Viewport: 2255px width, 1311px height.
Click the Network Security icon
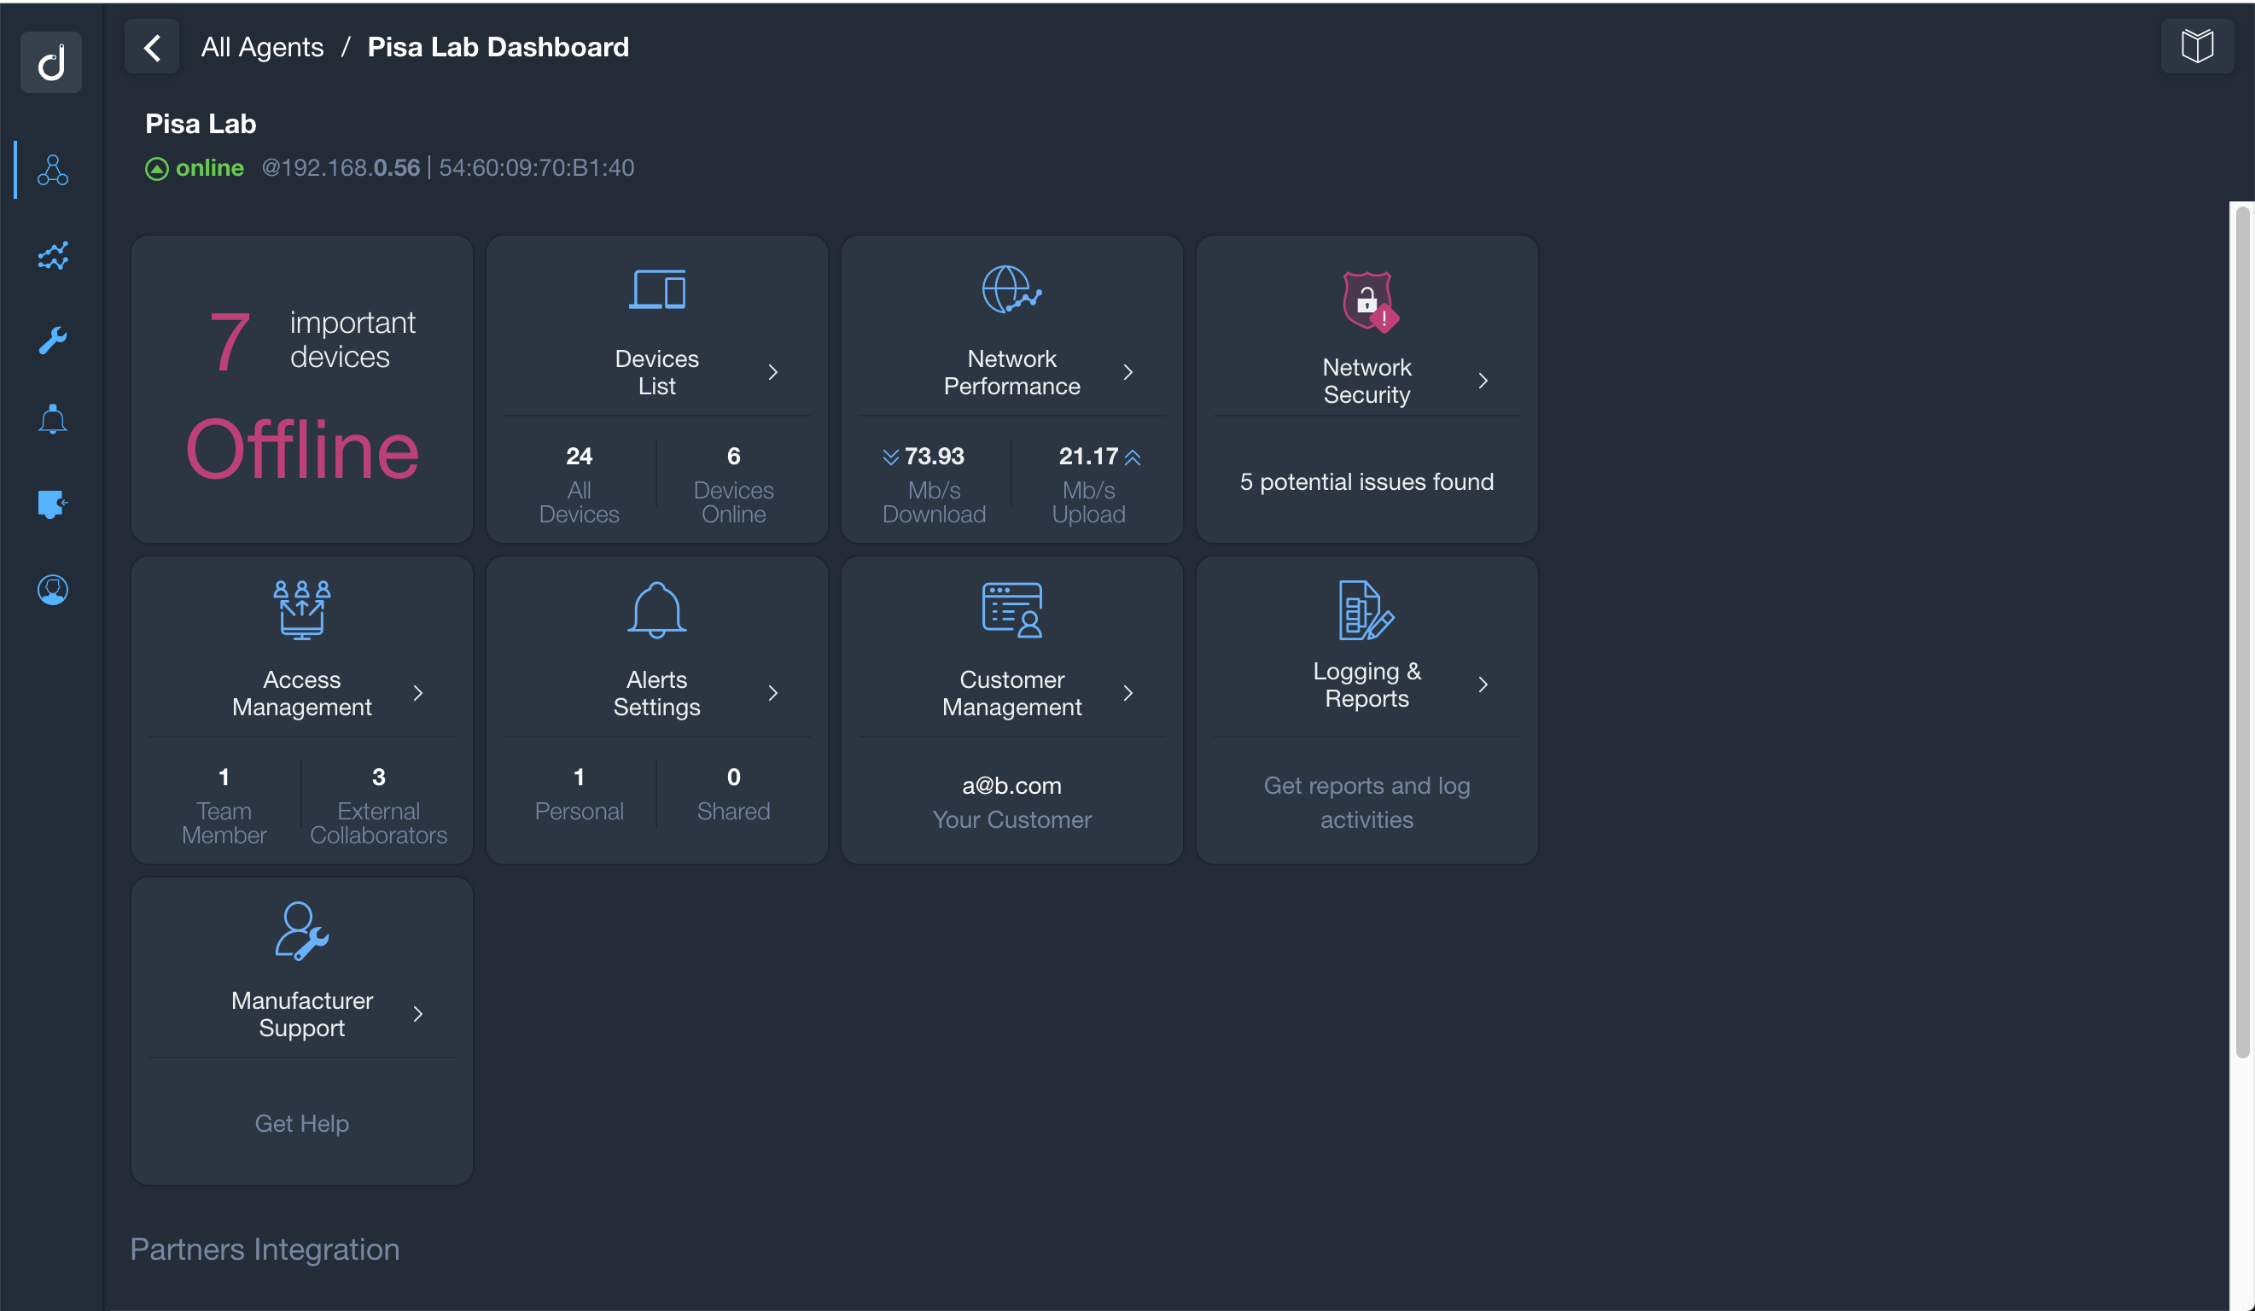click(1366, 300)
